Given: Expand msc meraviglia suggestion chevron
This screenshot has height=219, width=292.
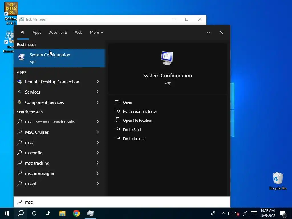Looking at the screenshot, I should click(x=98, y=173).
